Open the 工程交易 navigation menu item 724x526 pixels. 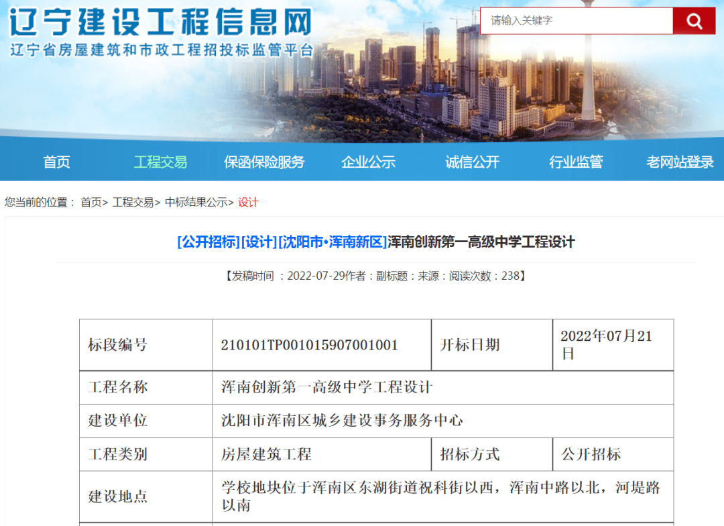pyautogui.click(x=160, y=162)
